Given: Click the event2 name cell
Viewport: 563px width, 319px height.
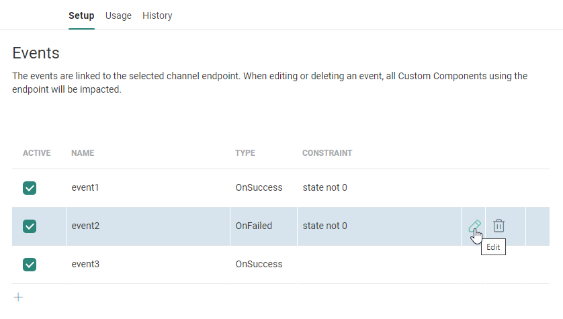Looking at the screenshot, I should click(85, 226).
